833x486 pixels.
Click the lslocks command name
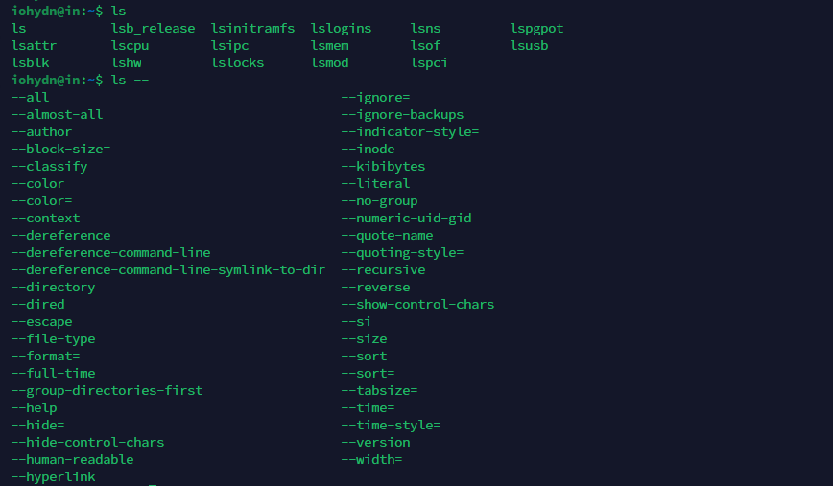click(241, 63)
